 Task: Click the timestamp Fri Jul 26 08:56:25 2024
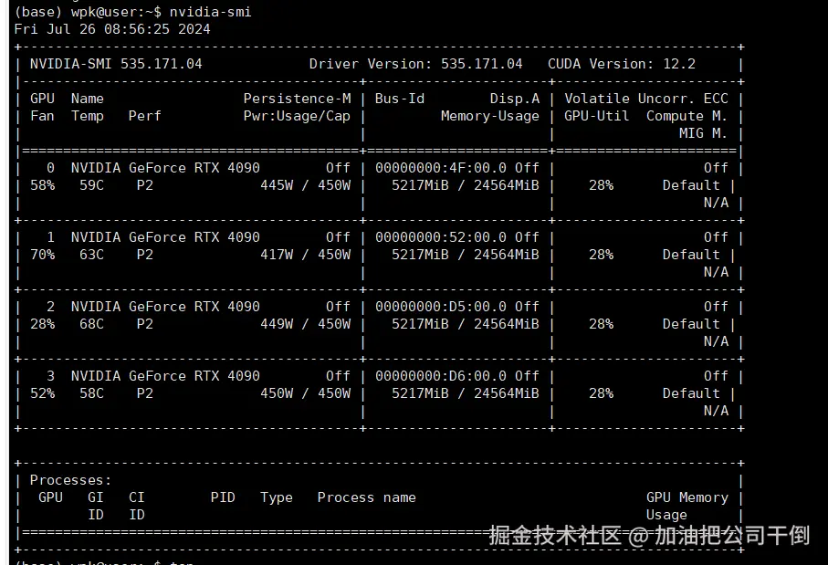[112, 29]
